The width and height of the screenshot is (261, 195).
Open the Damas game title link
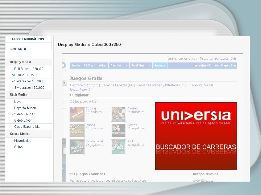tap(90, 125)
